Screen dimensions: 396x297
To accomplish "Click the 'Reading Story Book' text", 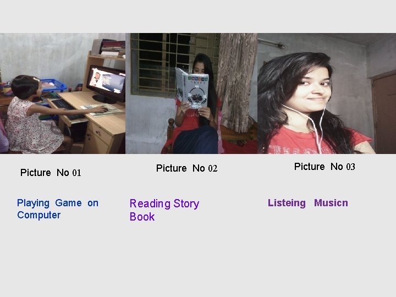I will click(164, 210).
